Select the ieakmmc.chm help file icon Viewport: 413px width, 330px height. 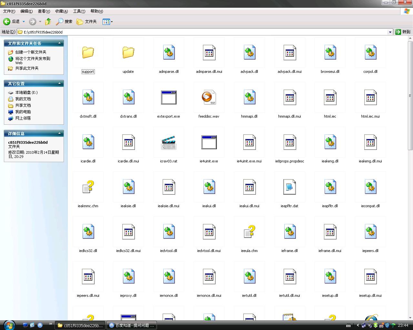point(88,187)
